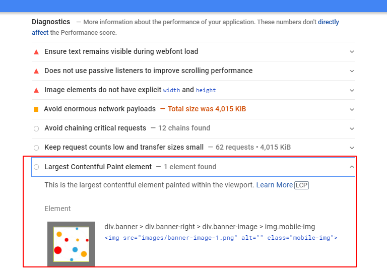Click grey circle icon beside Avoid chaining critical requests
This screenshot has height=275, width=387.
click(36, 128)
